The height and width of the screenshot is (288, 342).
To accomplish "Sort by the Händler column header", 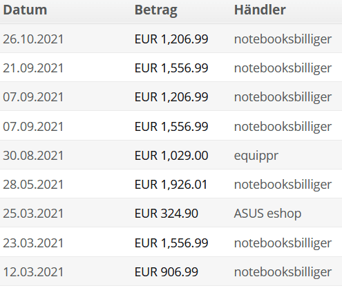I will (260, 10).
